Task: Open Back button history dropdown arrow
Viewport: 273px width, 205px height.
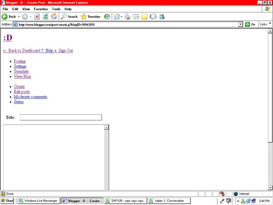Action: coord(19,16)
